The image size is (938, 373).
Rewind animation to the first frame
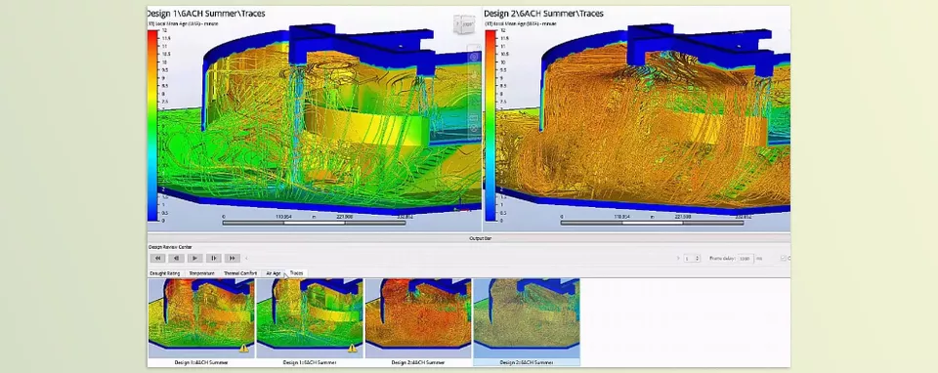click(x=157, y=258)
